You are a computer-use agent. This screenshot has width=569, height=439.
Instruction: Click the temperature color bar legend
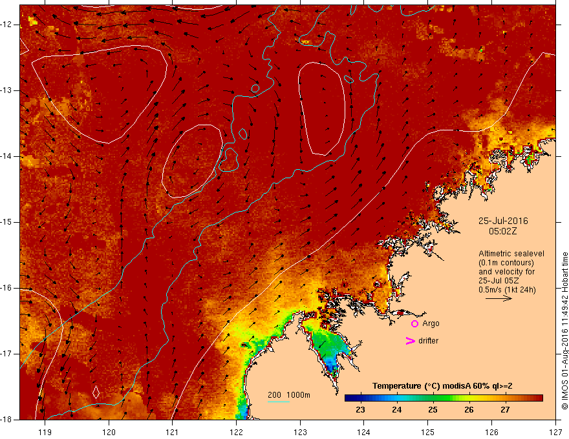click(444, 398)
